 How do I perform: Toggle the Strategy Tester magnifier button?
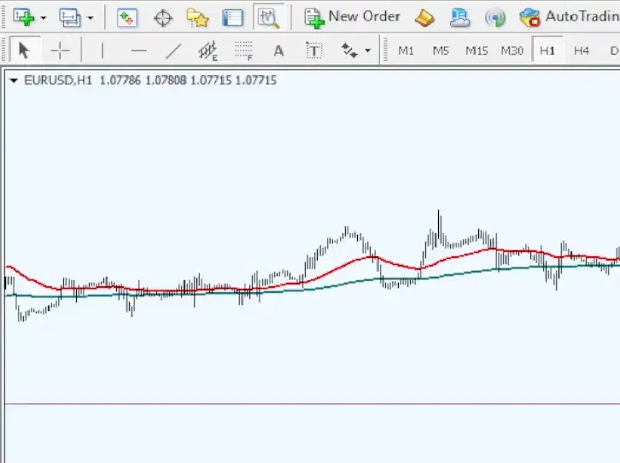tap(269, 17)
